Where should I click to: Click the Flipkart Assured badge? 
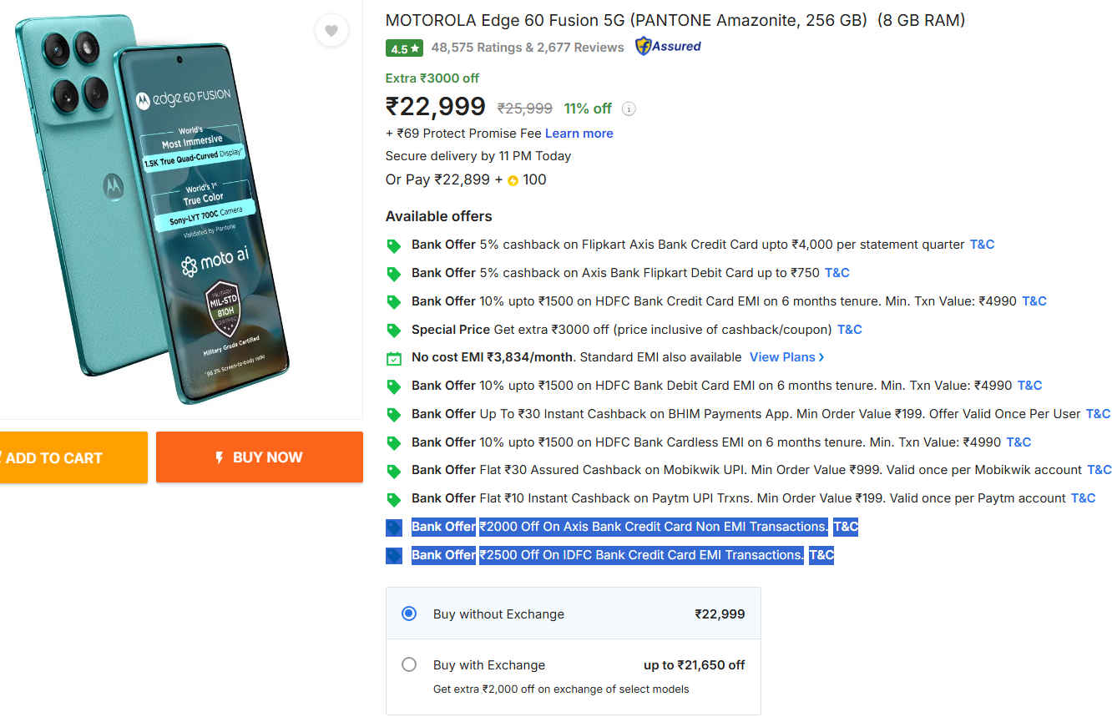[x=668, y=47]
